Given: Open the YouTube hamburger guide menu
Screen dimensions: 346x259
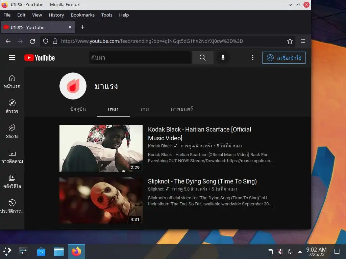Looking at the screenshot, I should (12, 58).
